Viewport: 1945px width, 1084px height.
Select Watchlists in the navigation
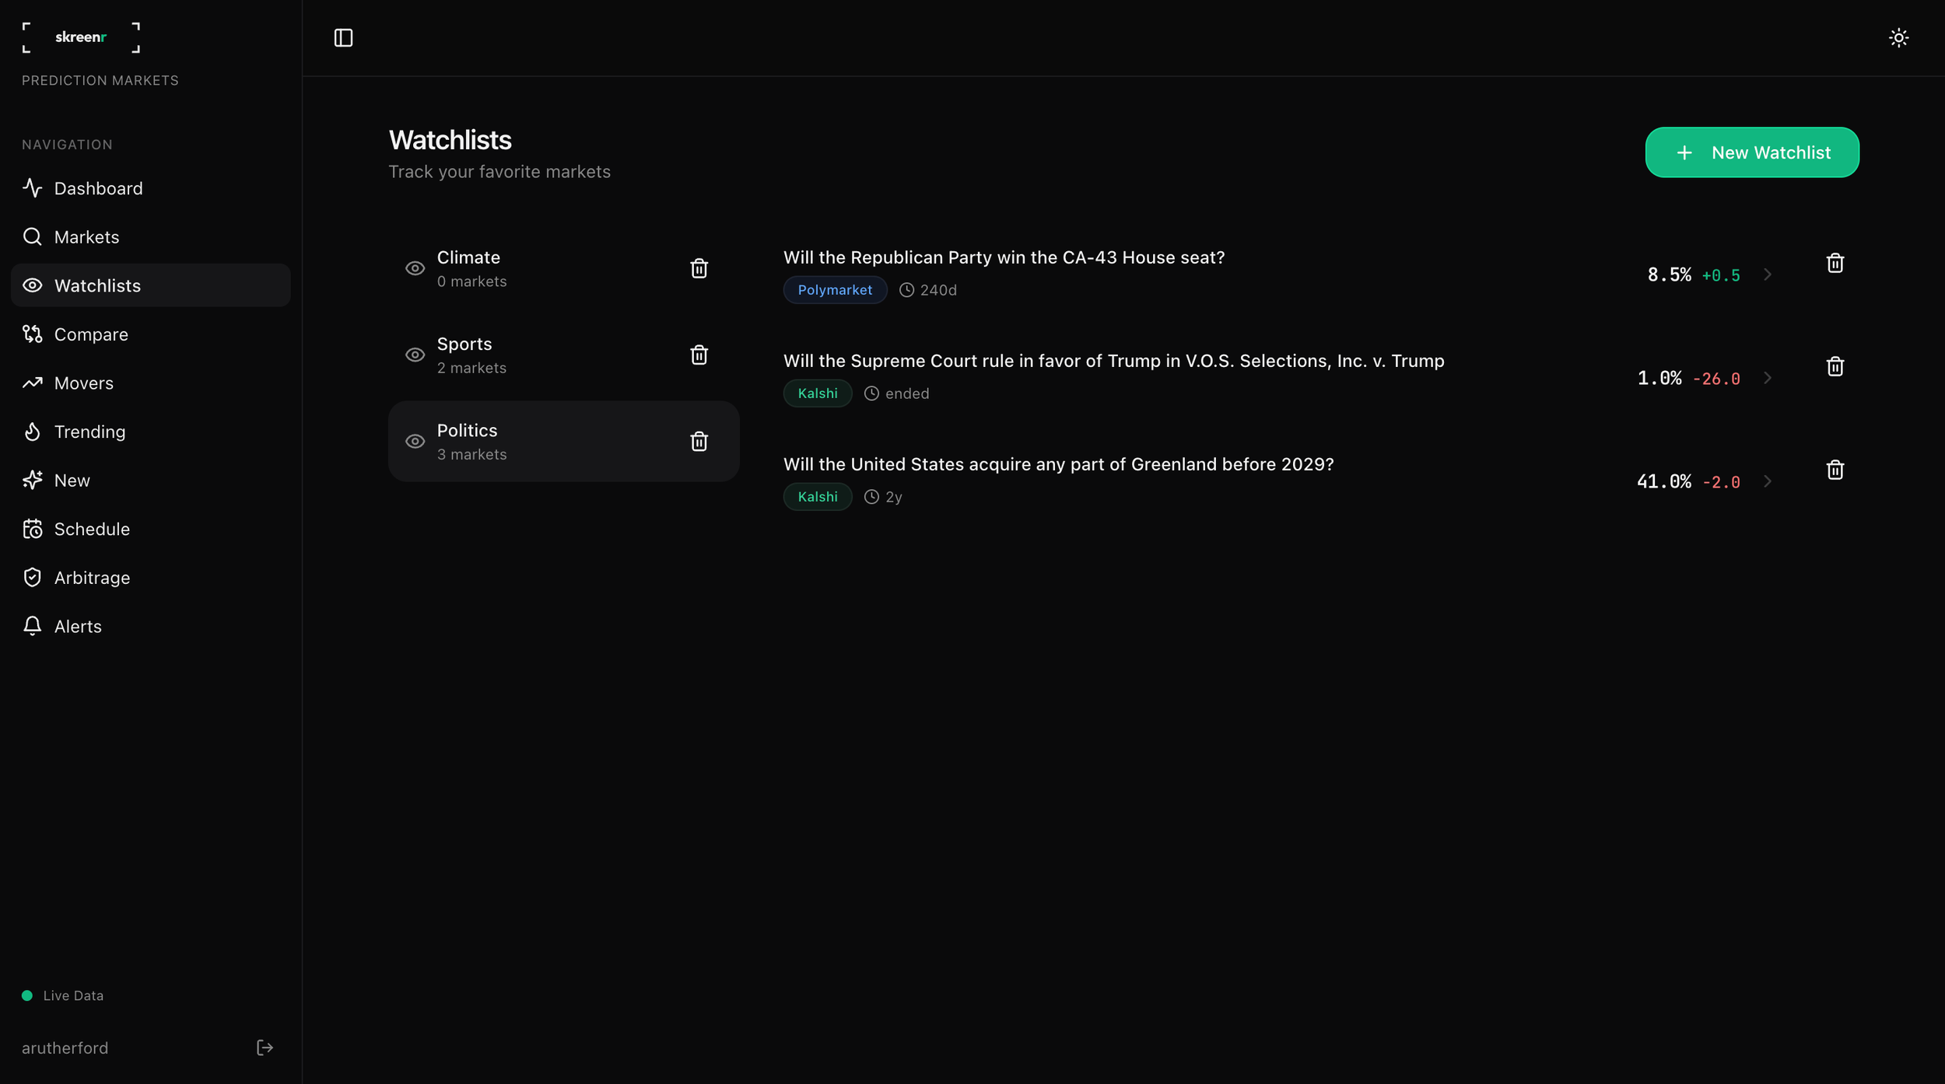151,285
